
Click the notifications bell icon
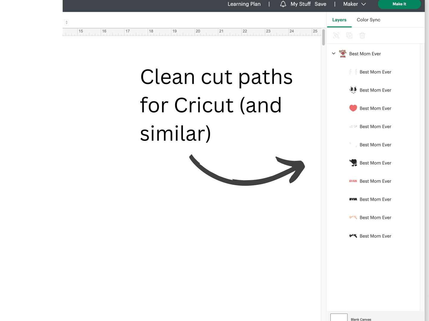(283, 4)
